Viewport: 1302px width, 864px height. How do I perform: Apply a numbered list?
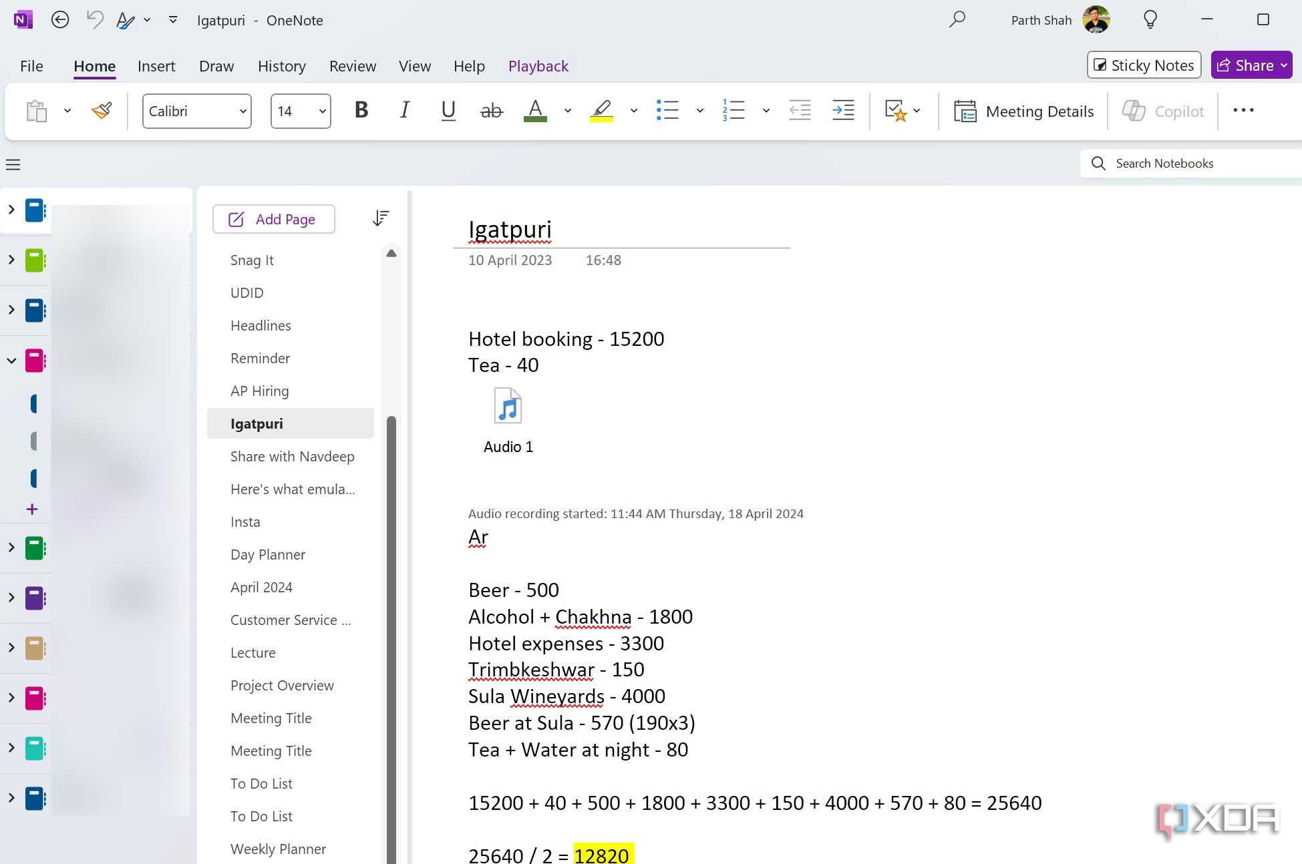(734, 110)
